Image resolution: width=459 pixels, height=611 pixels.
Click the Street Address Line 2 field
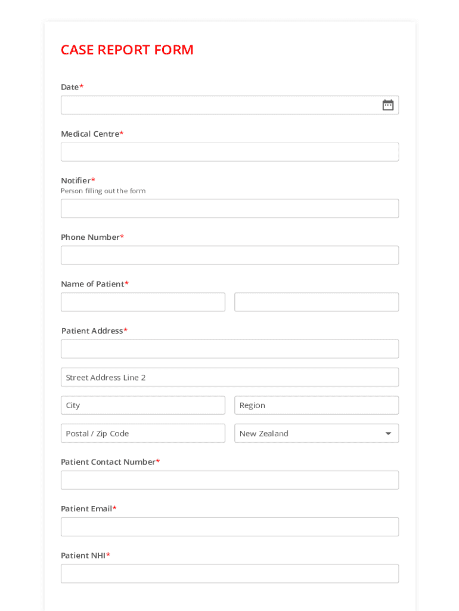click(229, 377)
